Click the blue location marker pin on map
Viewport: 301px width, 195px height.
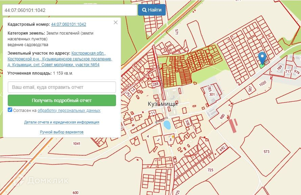[262, 57]
